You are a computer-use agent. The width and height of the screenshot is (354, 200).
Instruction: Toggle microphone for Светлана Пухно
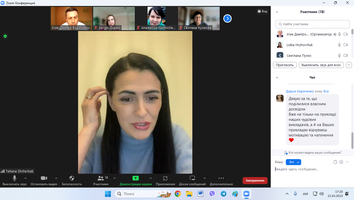[339, 55]
